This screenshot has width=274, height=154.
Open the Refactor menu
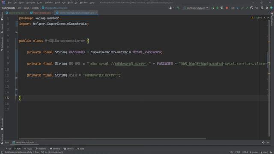pos(48,3)
